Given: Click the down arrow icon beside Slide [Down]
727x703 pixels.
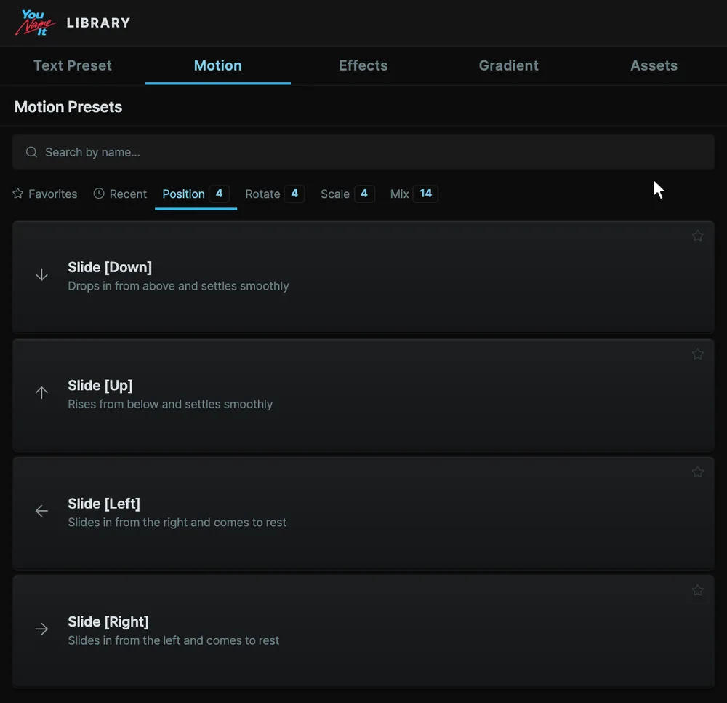Looking at the screenshot, I should tap(41, 274).
